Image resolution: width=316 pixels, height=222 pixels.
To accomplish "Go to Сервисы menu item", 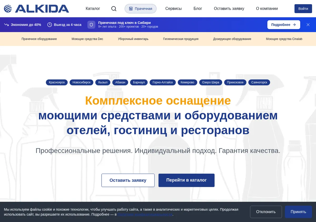I will coord(174,9).
